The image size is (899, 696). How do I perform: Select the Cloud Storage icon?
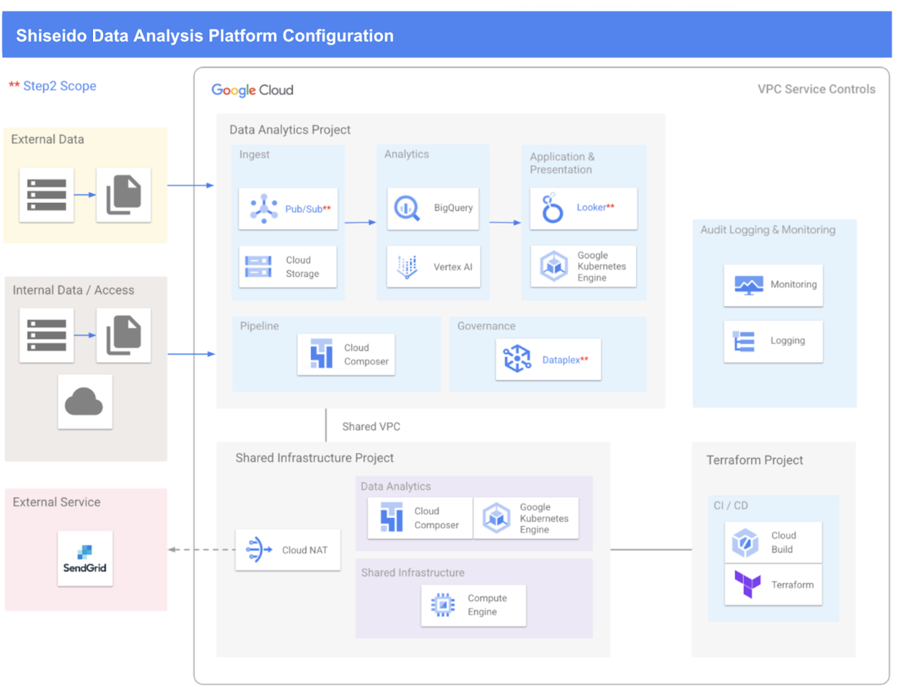[258, 267]
